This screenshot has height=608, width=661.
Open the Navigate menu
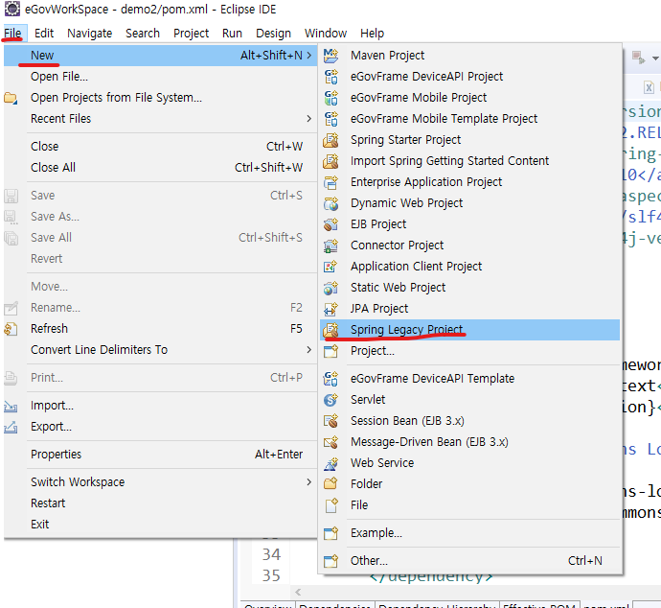tap(90, 34)
